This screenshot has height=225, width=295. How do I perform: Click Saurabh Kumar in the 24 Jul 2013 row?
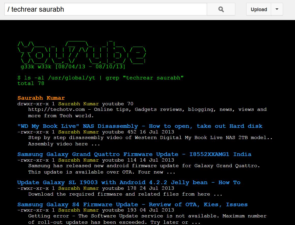79,188
